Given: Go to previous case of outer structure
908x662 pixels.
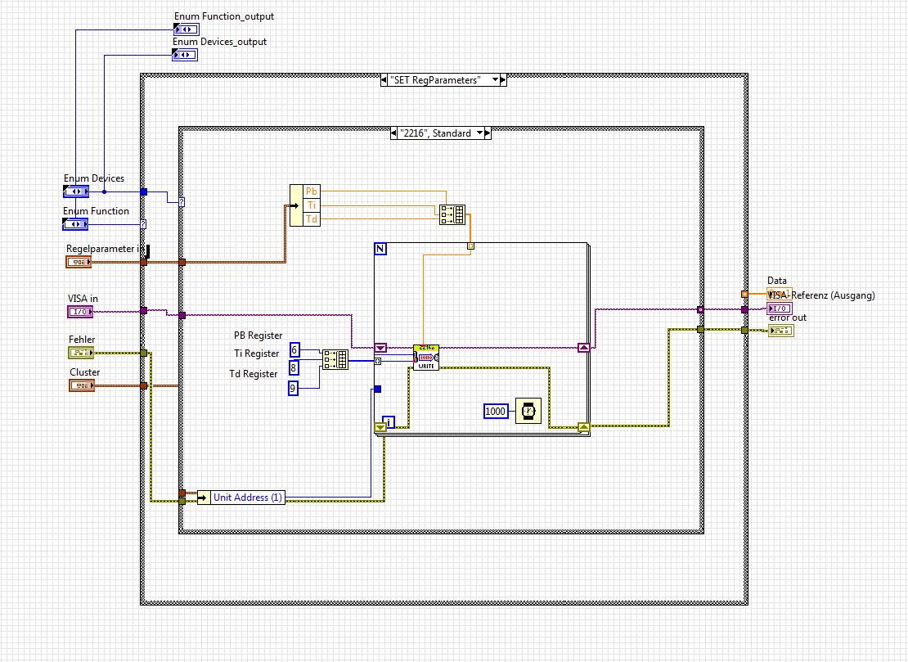Looking at the screenshot, I should tap(384, 80).
